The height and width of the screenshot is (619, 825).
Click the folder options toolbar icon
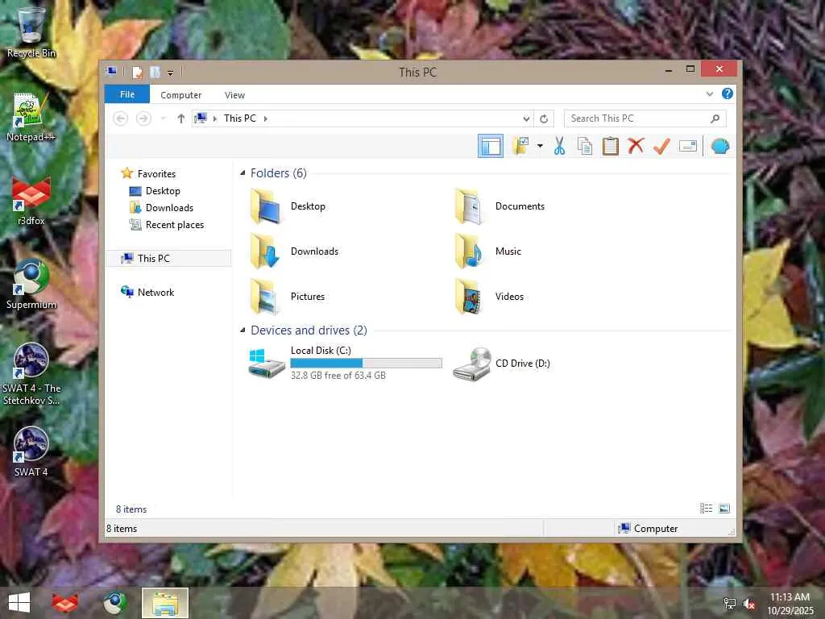point(521,146)
